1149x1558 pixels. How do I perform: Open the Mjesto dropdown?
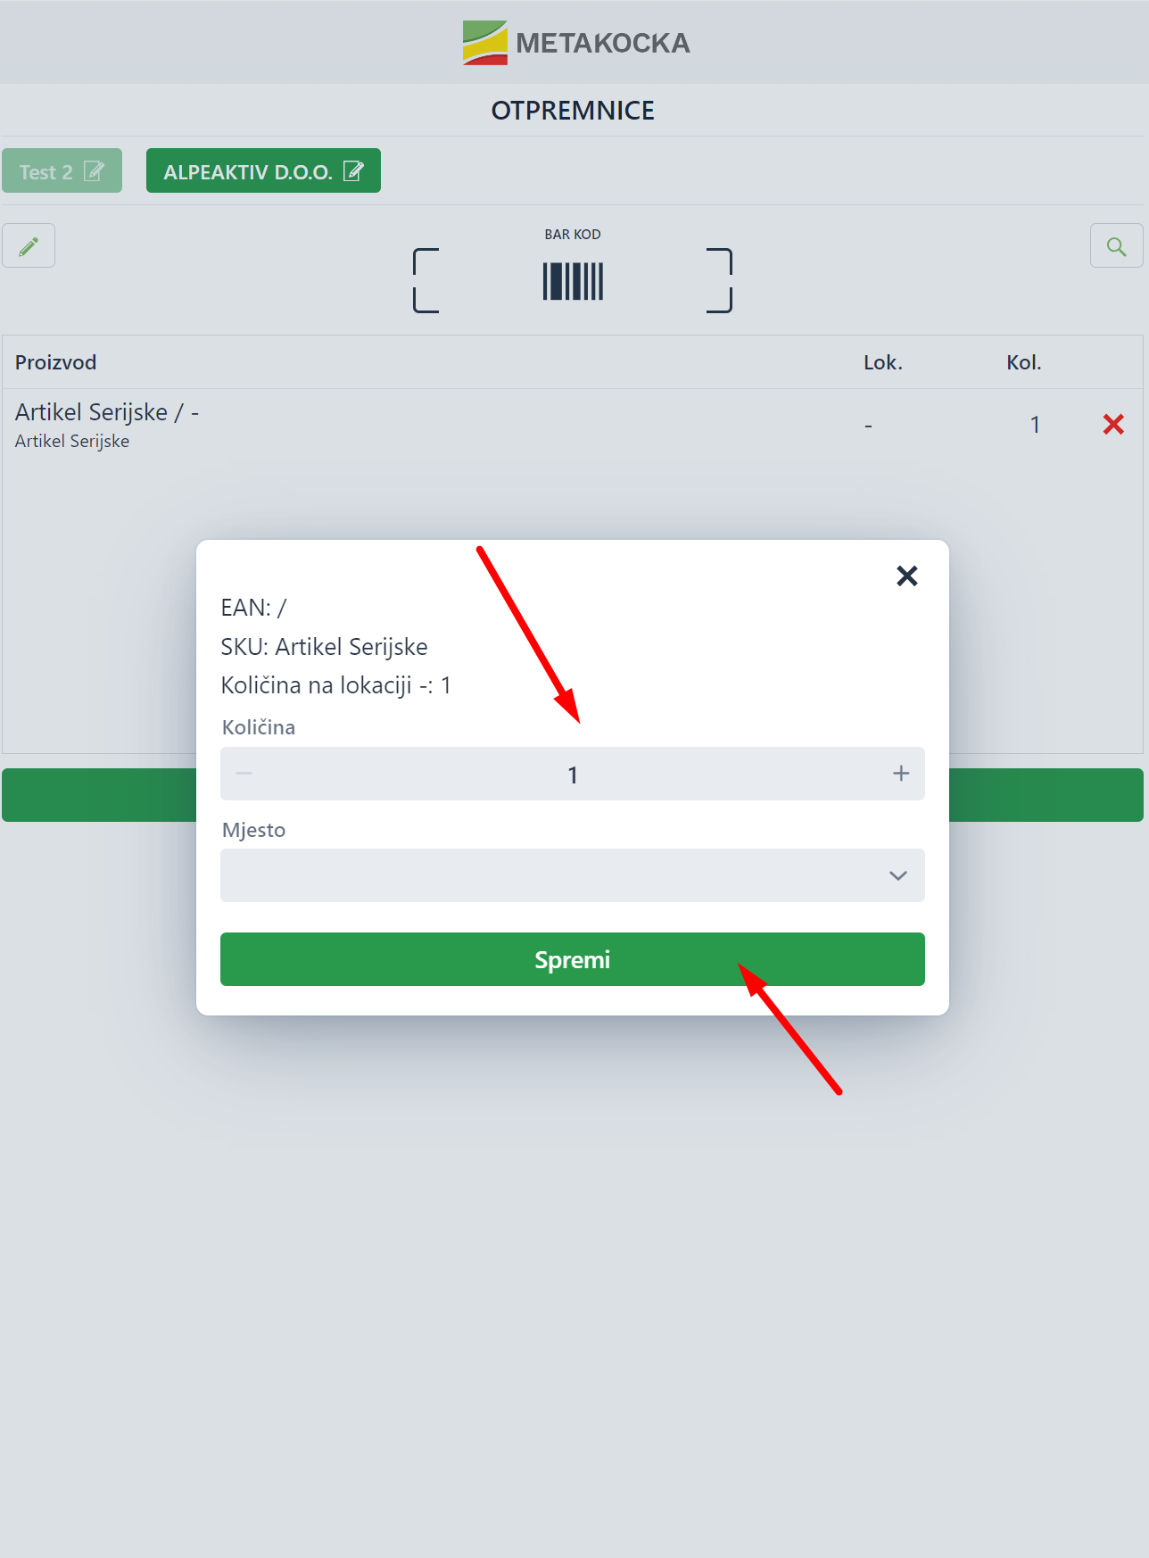pyautogui.click(x=573, y=875)
